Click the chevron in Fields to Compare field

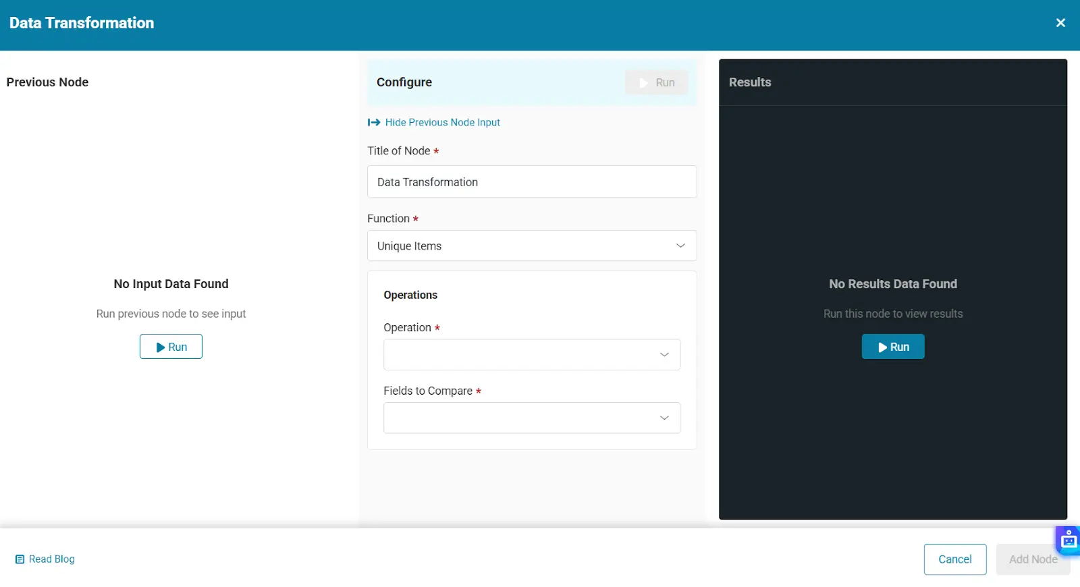point(664,418)
